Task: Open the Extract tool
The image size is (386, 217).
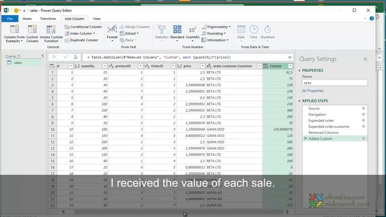Action: point(129,34)
